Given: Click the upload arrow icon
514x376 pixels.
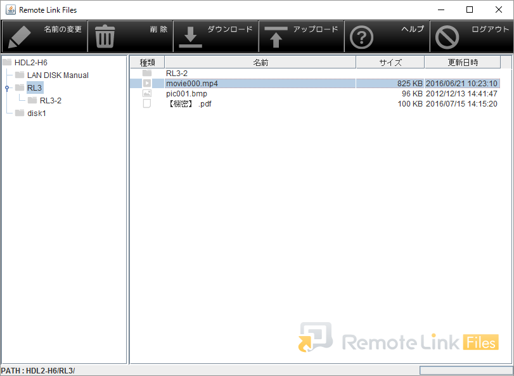Looking at the screenshot, I should 276,37.
